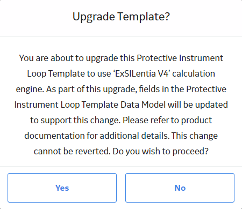Click the 'to support this change' text
The width and height of the screenshot is (242, 209).
75,120
